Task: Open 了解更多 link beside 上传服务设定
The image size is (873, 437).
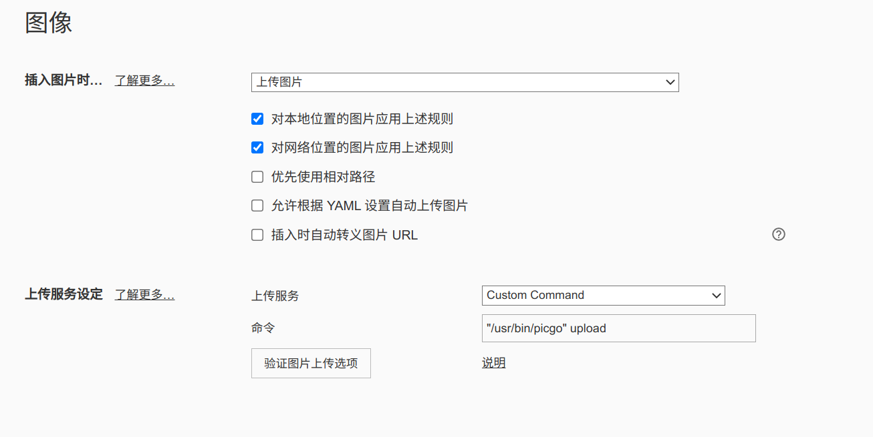Action: pyautogui.click(x=144, y=294)
